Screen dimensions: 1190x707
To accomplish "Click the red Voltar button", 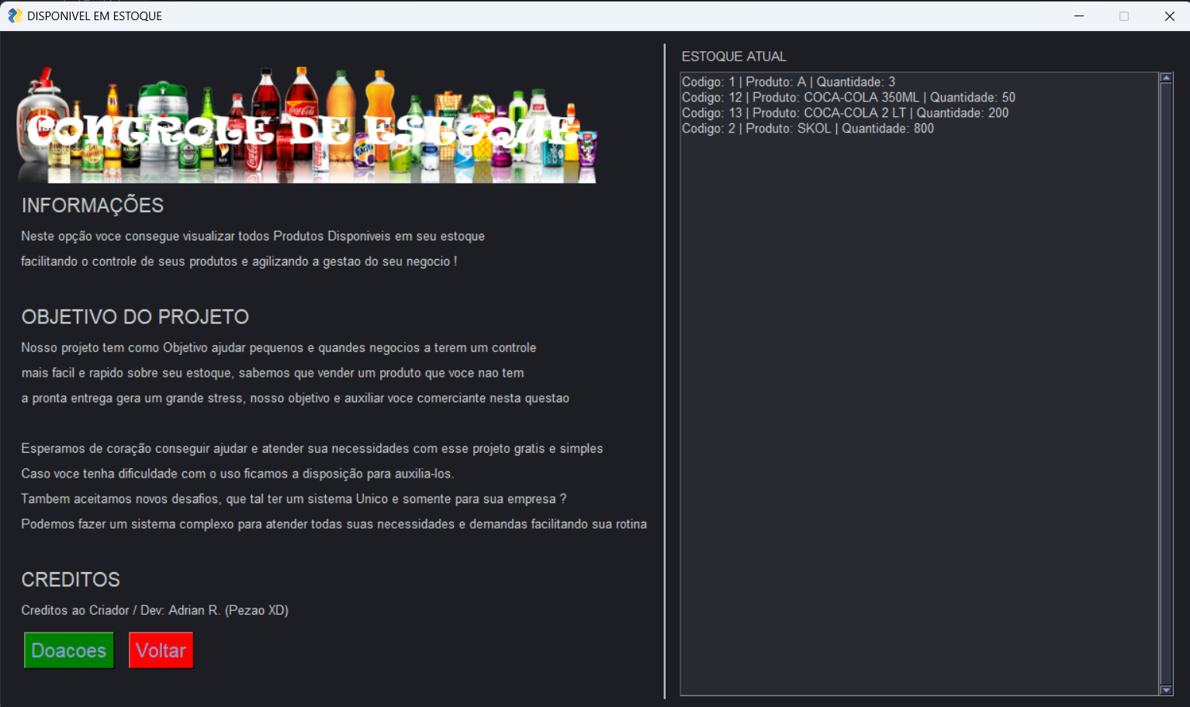I will [x=161, y=650].
